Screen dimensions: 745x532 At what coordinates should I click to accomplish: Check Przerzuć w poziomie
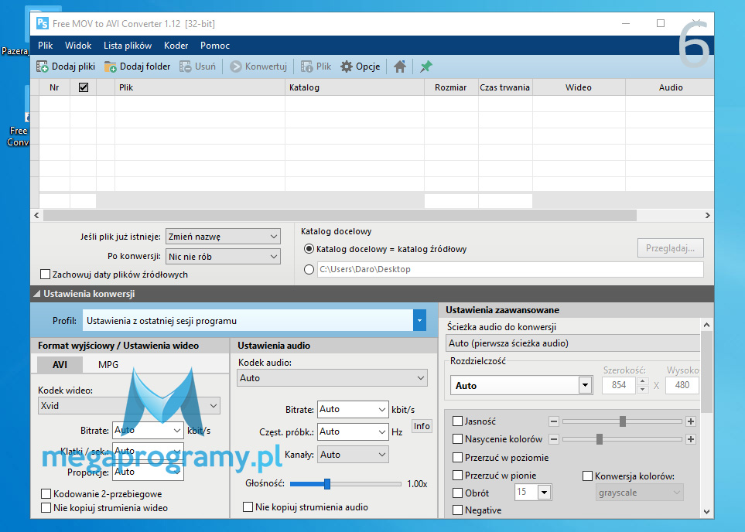coord(457,458)
